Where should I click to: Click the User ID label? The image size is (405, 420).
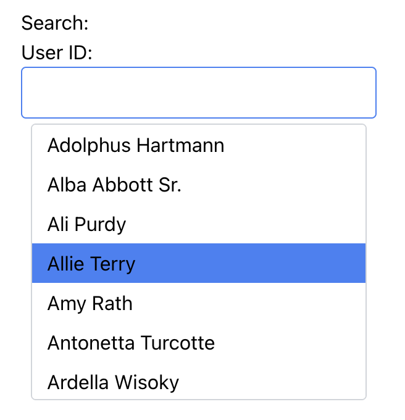pos(56,53)
